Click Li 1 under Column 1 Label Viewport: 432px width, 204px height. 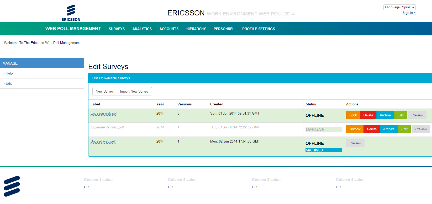pos(87,187)
